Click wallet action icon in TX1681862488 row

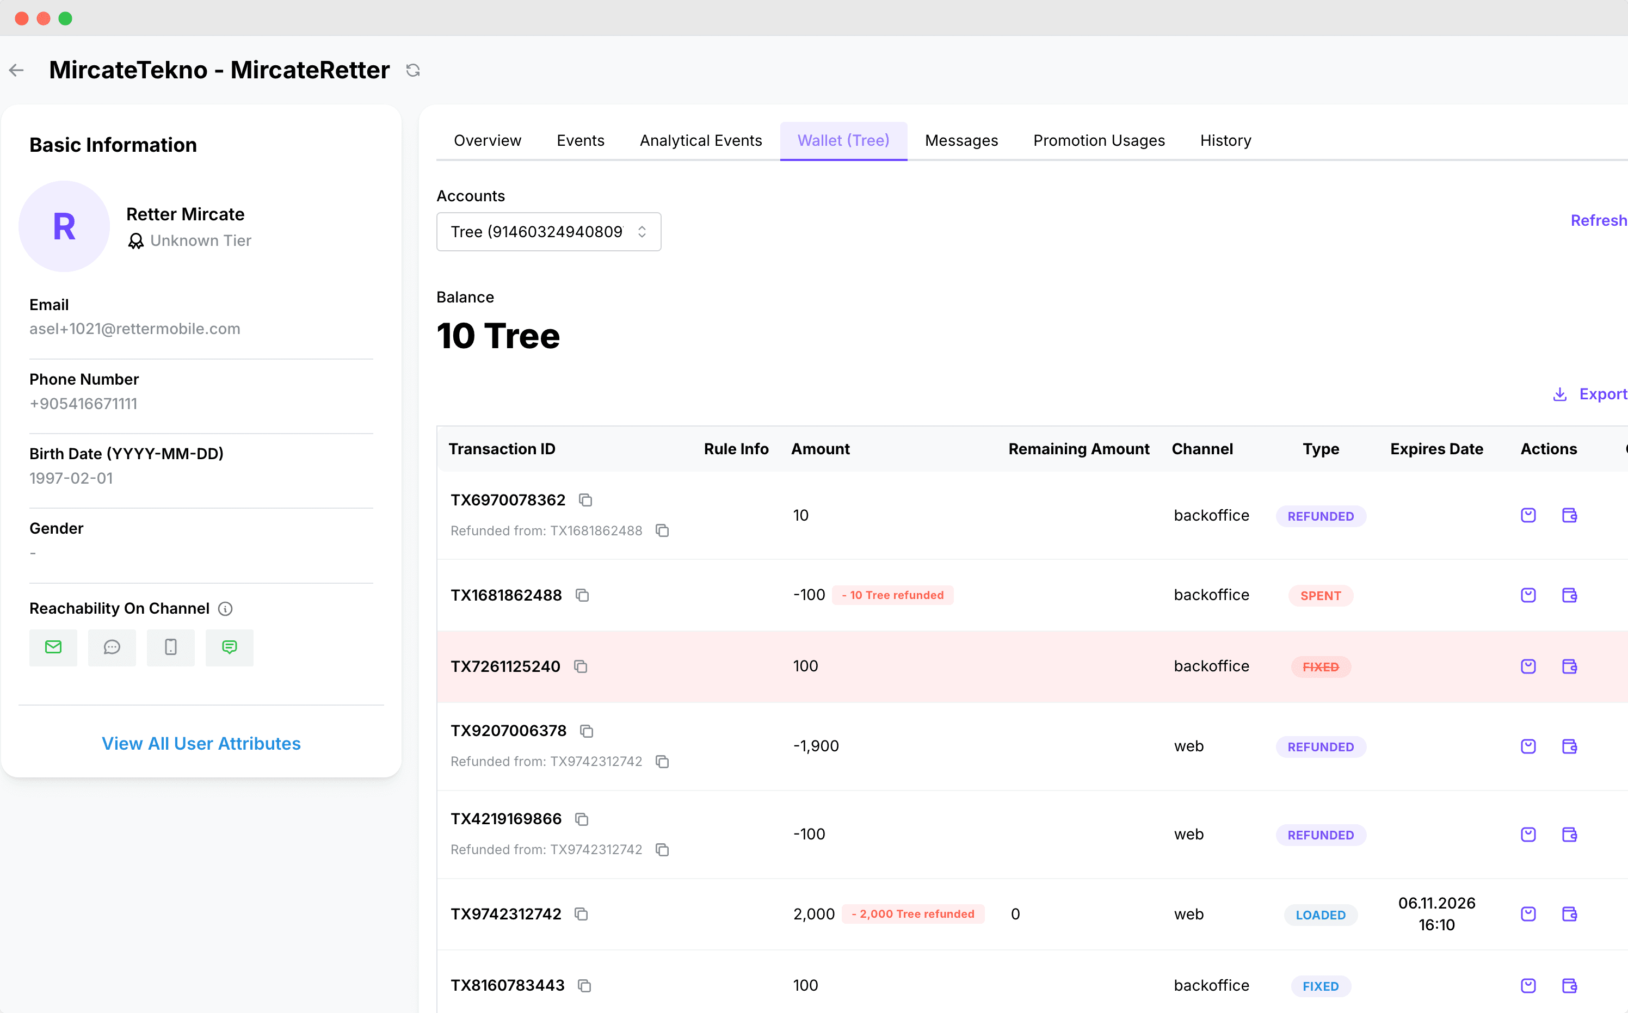(x=1569, y=595)
